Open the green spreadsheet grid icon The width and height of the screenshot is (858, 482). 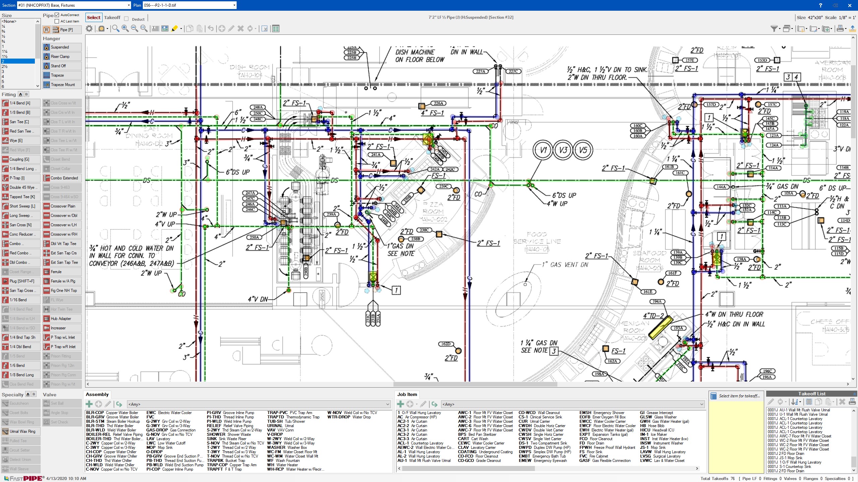pos(276,29)
